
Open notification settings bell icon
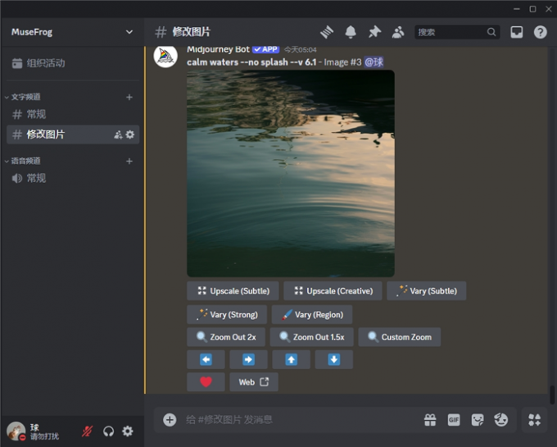(351, 32)
